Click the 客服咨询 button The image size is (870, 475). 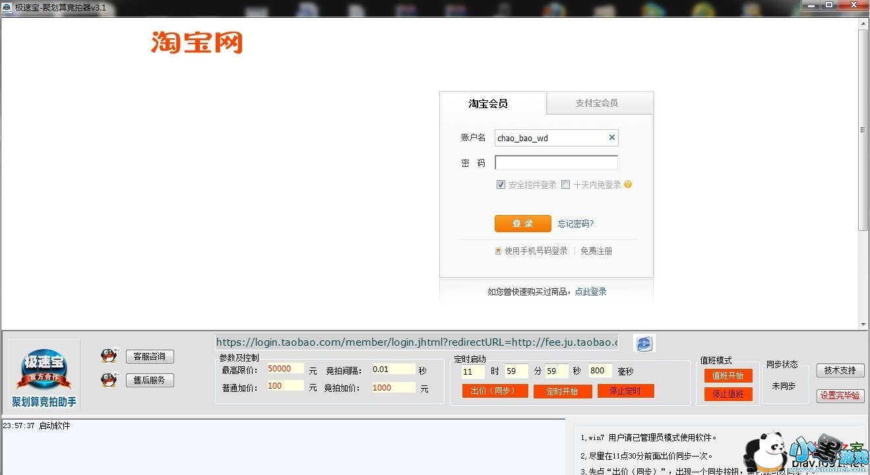tap(150, 356)
